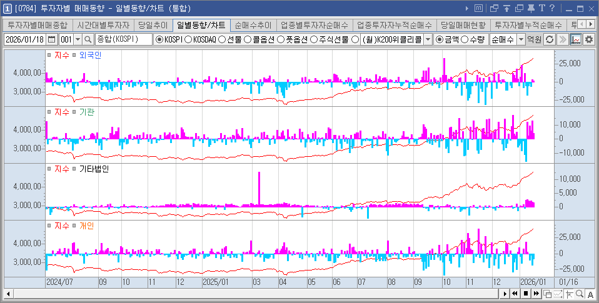Viewport: 599px width, 303px height.
Task: Select the 콜옵션 radio button
Action: (x=248, y=39)
